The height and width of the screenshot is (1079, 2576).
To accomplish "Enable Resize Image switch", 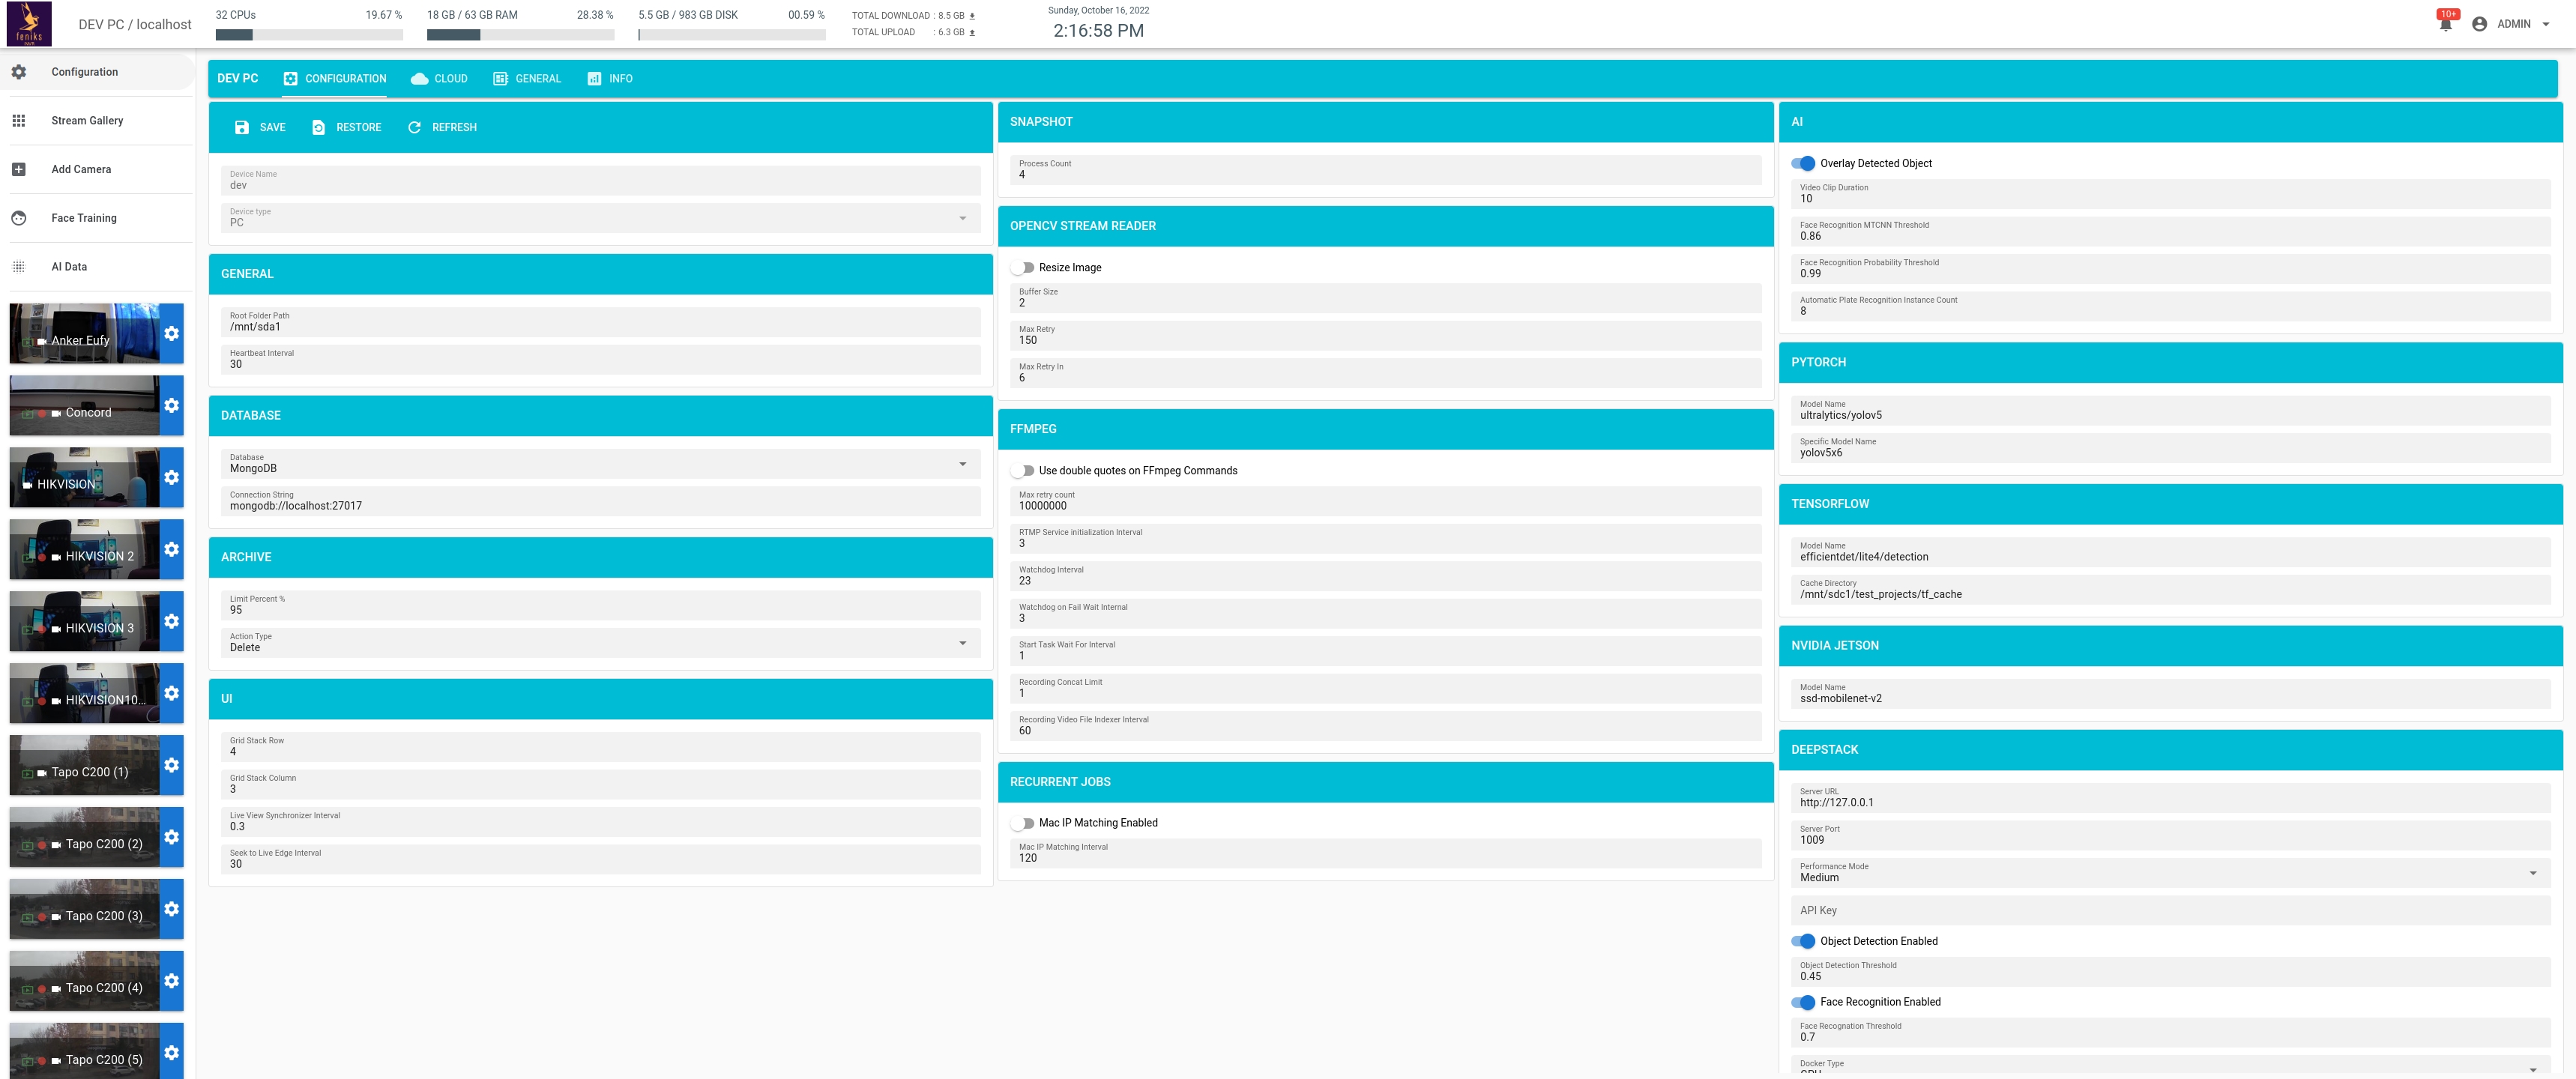I will (x=1022, y=268).
